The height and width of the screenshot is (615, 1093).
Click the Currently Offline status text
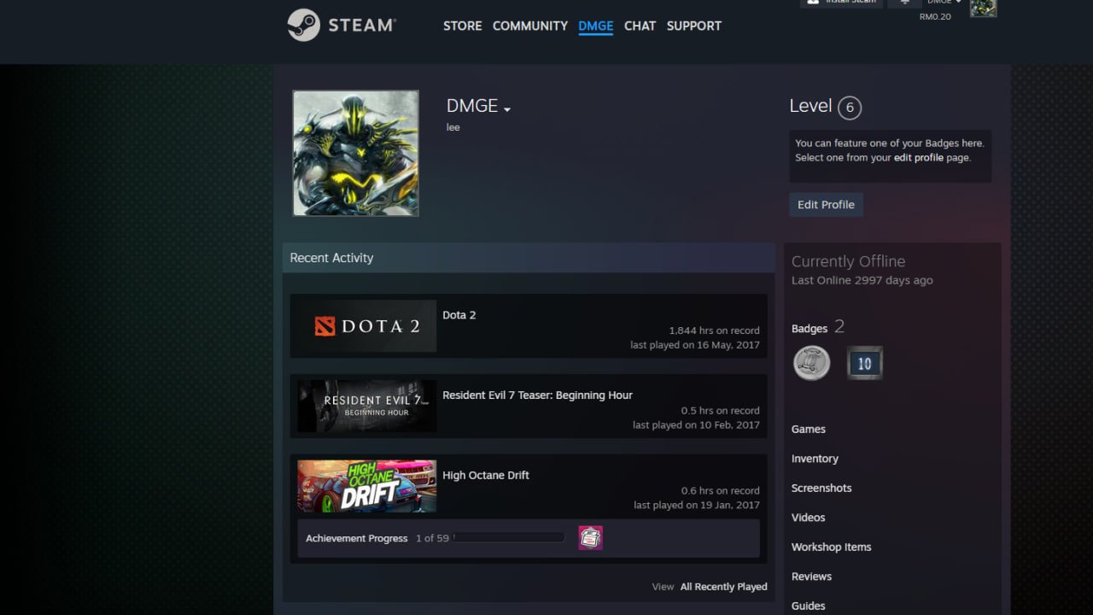[848, 261]
